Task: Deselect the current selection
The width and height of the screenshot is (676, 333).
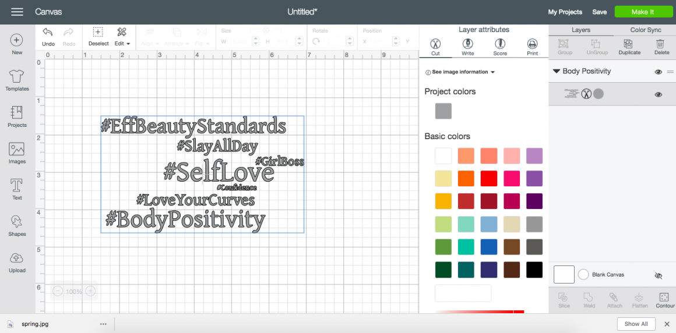Action: tap(98, 37)
